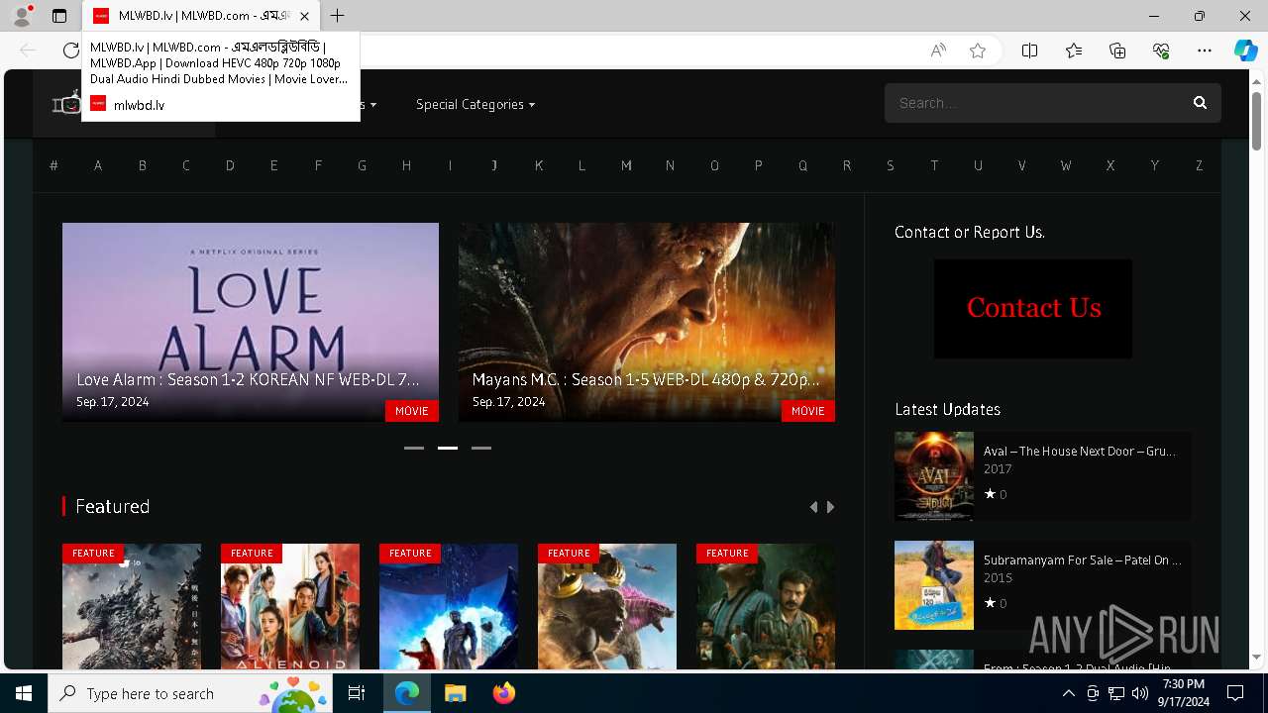Expand Special Categories dropdown
1268x713 pixels.
[x=475, y=104]
